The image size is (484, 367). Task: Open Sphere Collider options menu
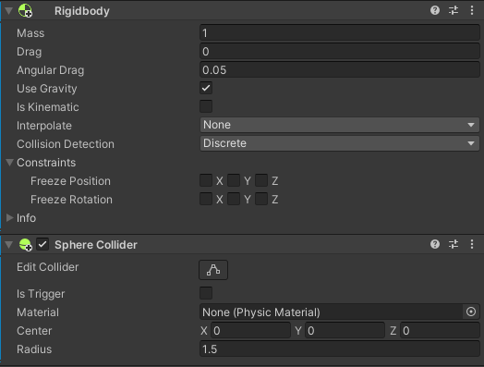pyautogui.click(x=472, y=244)
